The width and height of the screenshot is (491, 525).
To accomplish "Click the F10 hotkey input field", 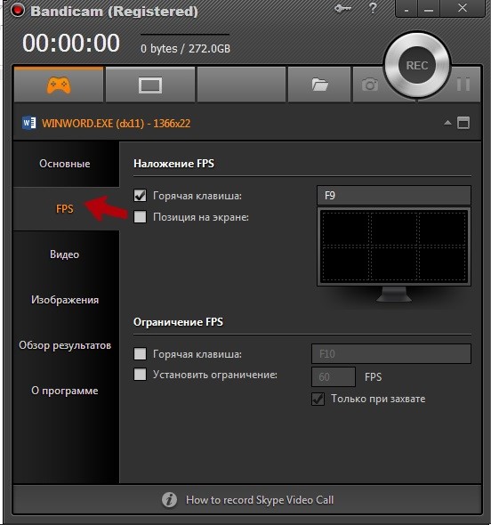I will pos(390,354).
